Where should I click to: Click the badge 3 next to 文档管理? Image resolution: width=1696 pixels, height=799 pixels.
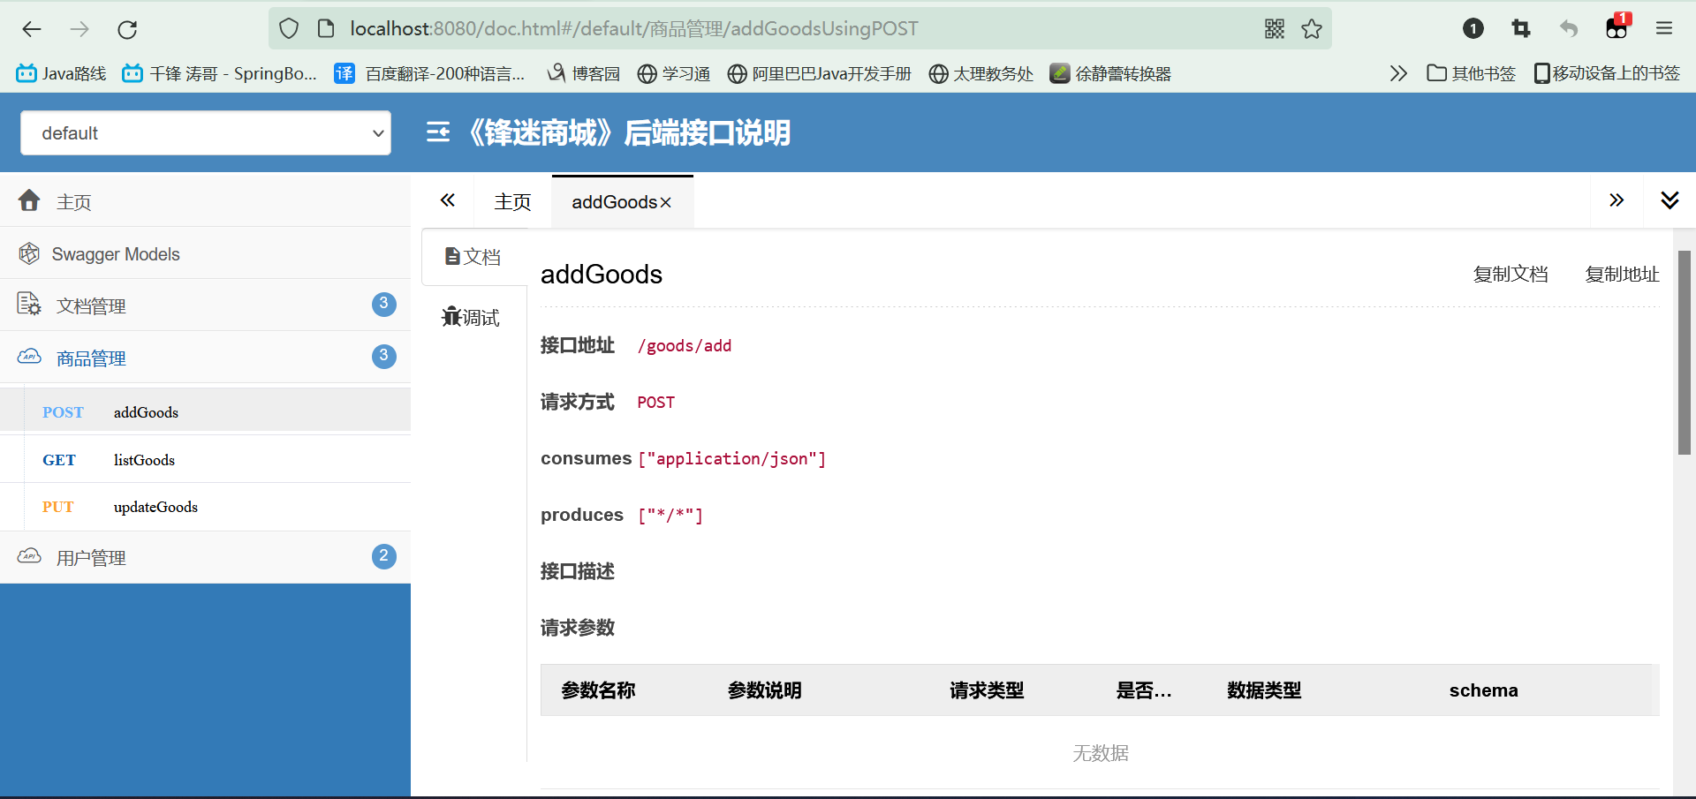[x=383, y=304]
